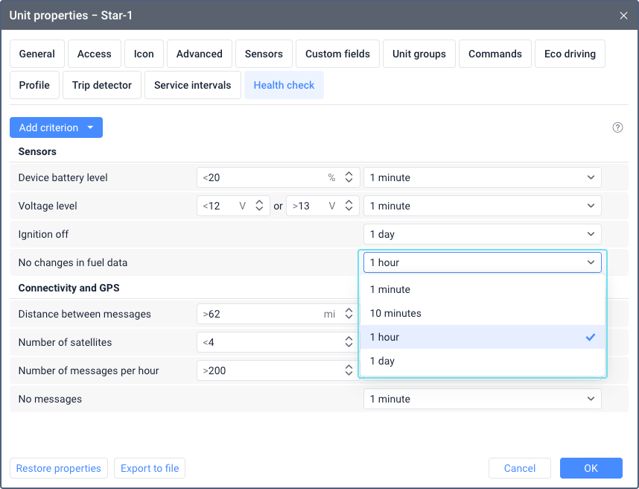Screen dimensions: 639x489
Task: Click the No messages label
Action: click(50, 399)
